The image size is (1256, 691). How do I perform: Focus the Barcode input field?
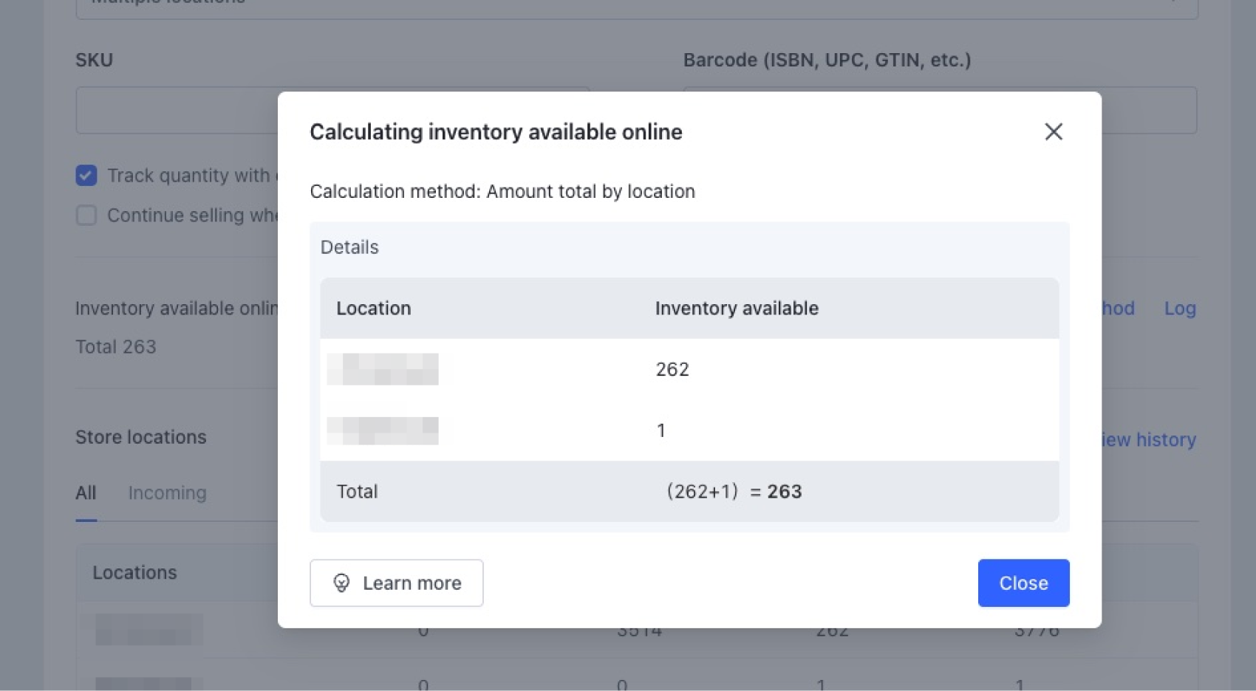coord(1149,111)
